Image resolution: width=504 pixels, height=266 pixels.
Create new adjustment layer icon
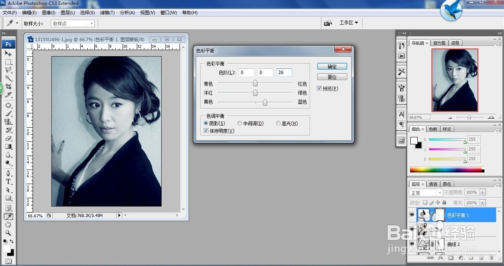click(x=461, y=257)
